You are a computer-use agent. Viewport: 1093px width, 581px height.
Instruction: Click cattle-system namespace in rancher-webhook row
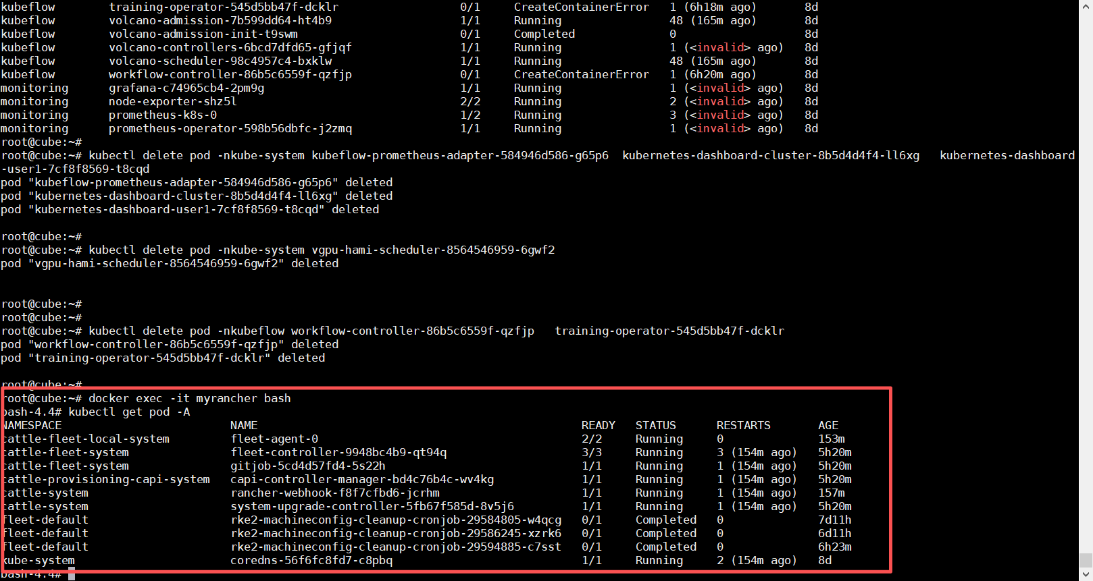click(x=45, y=493)
